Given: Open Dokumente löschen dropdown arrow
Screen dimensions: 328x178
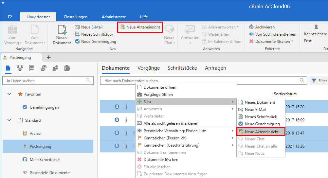Looking at the screenshot, I should click(x=292, y=42).
